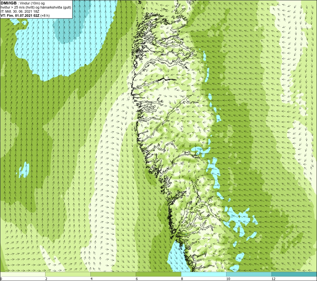The image size is (317, 281).
Task: Click the 6–8 m/s dark green color band
Action: (x=158, y=274)
